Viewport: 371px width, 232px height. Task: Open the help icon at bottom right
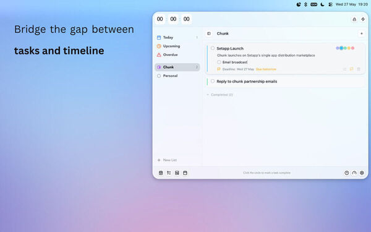point(347,173)
